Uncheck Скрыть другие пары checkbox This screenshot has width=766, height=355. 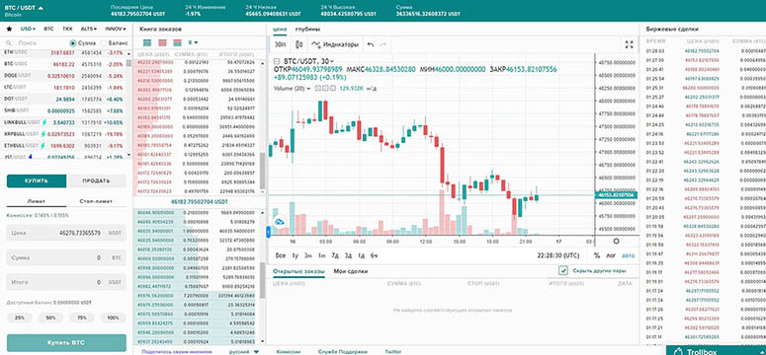click(x=563, y=270)
